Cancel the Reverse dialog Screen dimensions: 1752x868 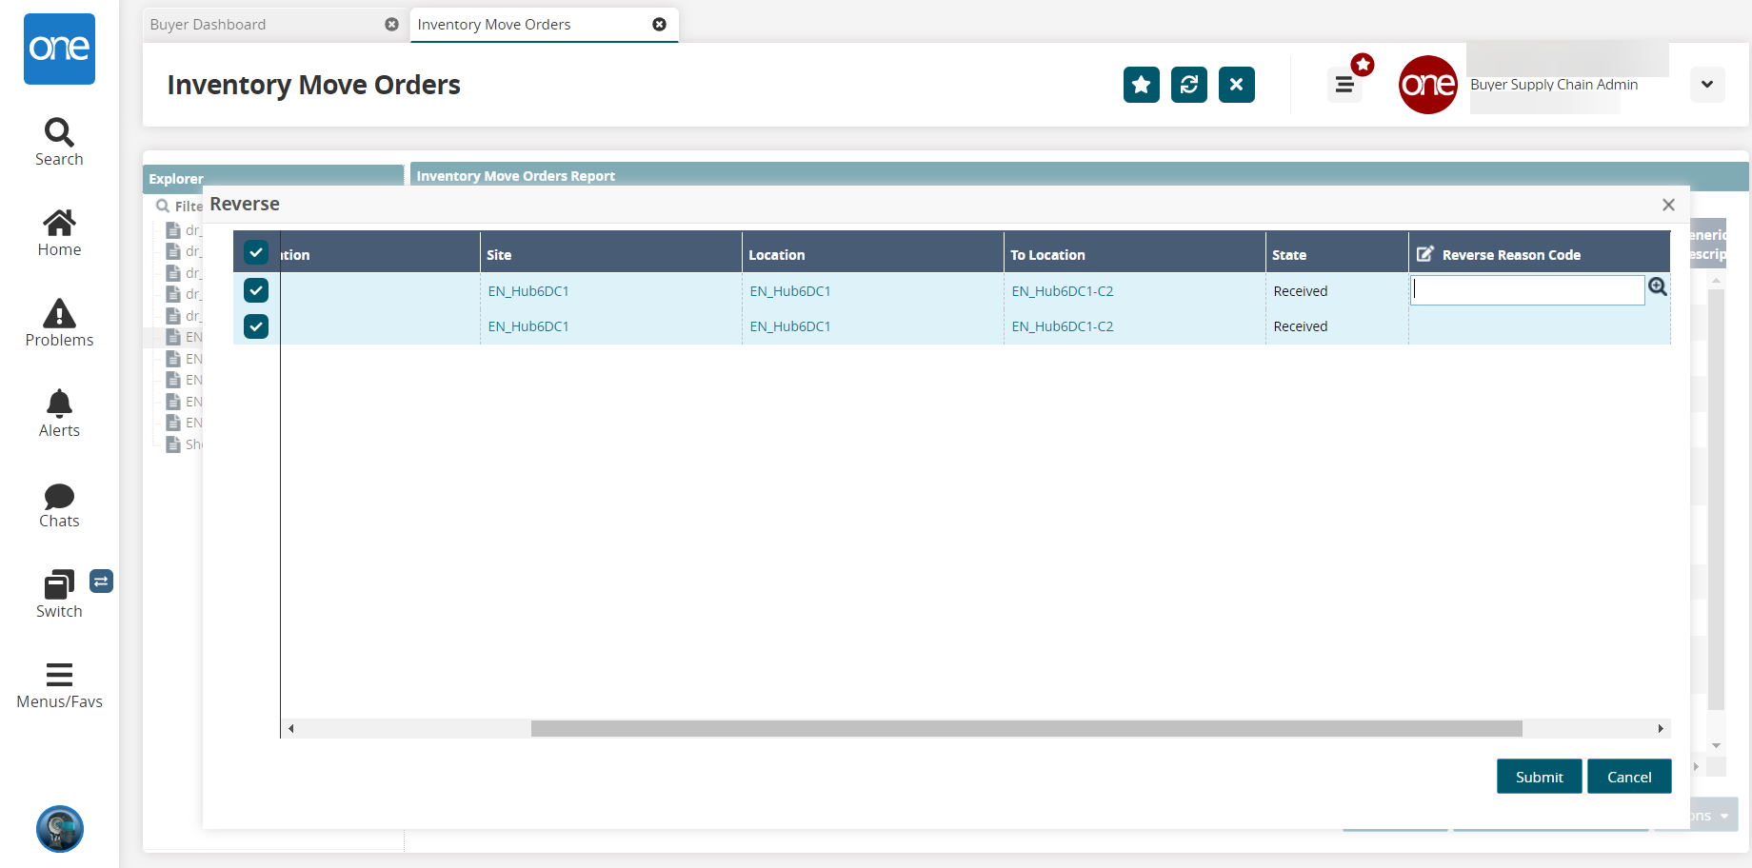[1629, 777]
